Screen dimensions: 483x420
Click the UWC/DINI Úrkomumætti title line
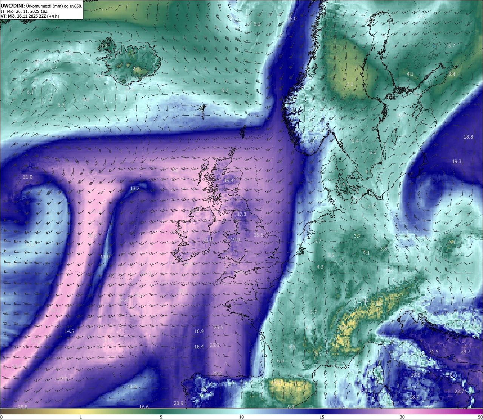coord(41,6)
